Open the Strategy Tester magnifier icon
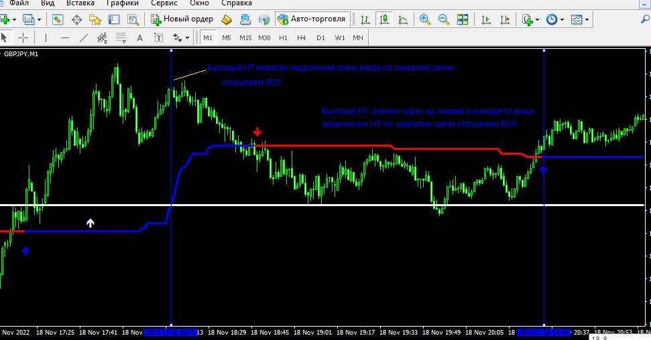 click(133, 19)
